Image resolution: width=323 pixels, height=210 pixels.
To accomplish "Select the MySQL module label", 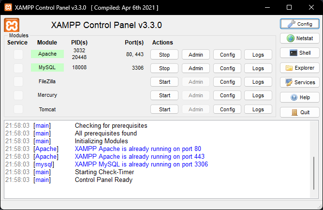I will click(47, 67).
